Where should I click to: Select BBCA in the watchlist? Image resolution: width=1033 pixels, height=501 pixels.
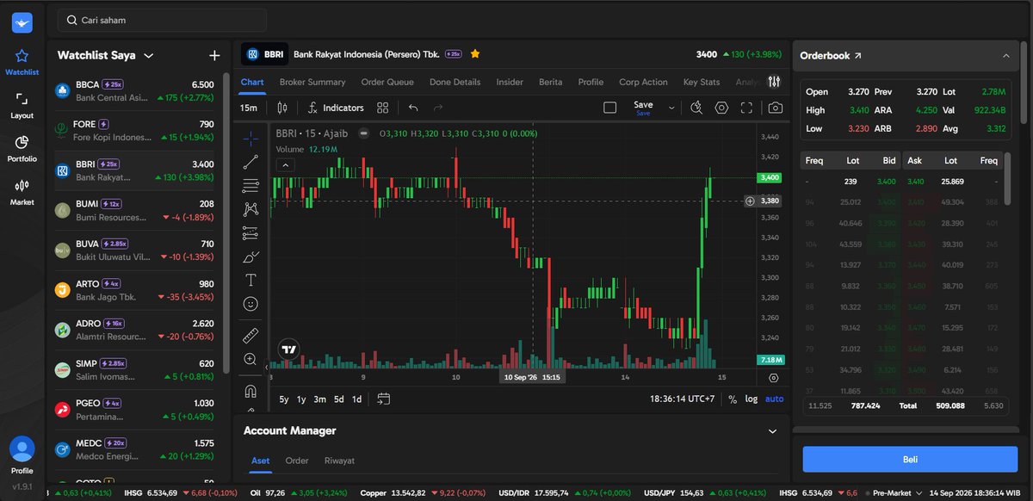click(x=135, y=91)
